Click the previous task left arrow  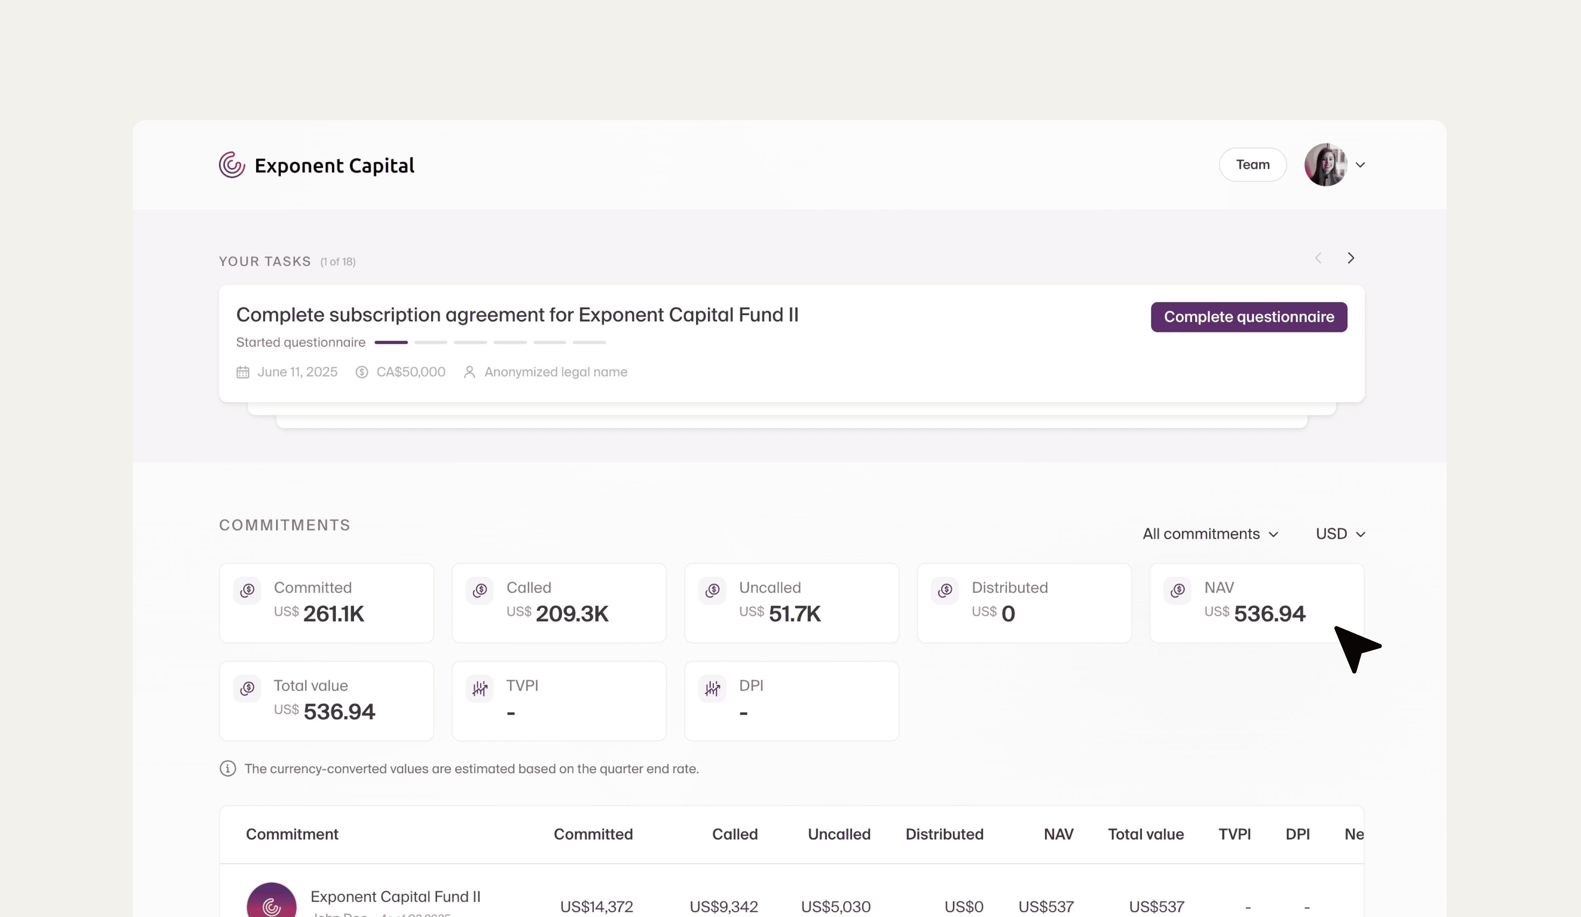coord(1318,258)
